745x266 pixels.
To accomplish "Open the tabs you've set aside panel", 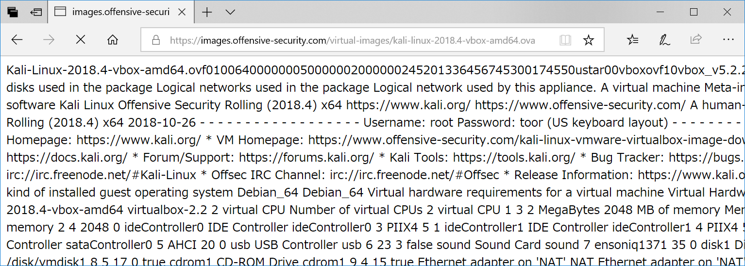I will [x=13, y=12].
